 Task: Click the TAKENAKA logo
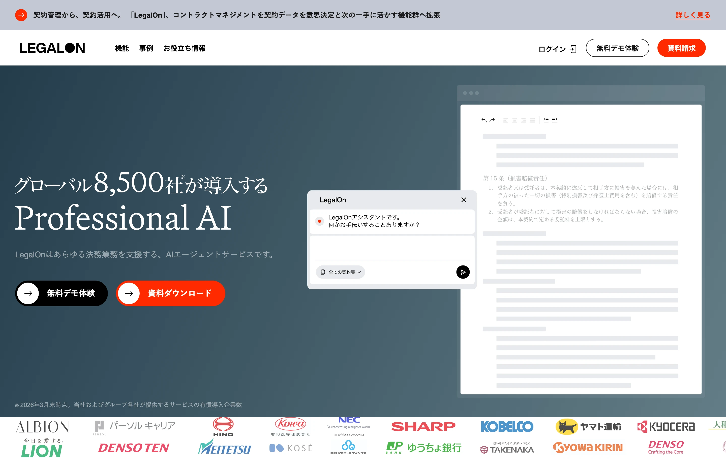[507, 448]
